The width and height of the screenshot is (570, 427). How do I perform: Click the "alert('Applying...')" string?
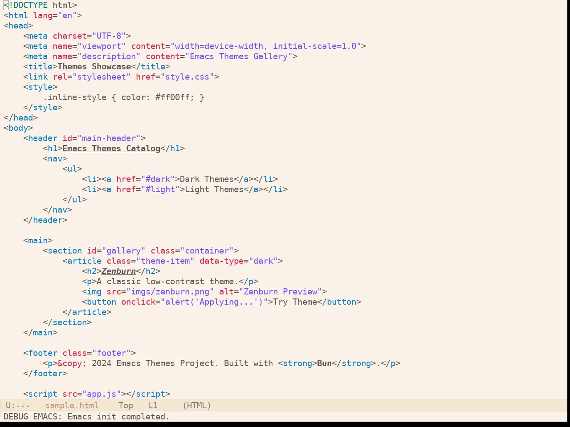click(x=214, y=302)
